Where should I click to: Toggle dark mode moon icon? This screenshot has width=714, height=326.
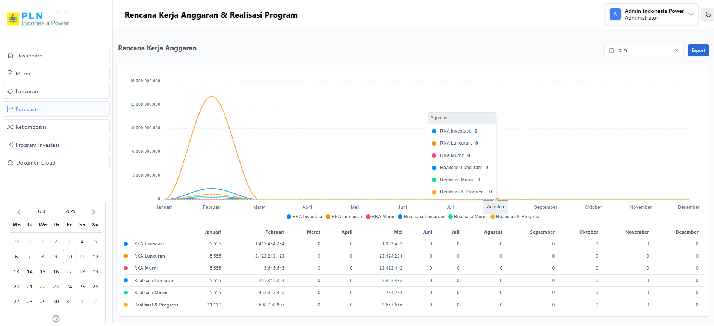pyautogui.click(x=708, y=14)
